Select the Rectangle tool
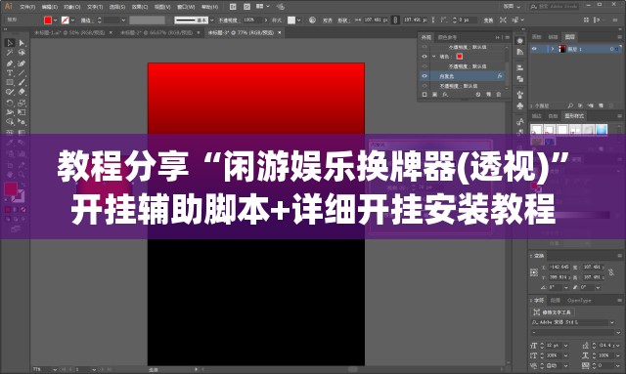 coord(10,83)
